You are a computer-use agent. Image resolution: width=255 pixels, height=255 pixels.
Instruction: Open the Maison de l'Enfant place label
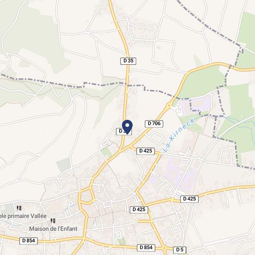pos(53,229)
